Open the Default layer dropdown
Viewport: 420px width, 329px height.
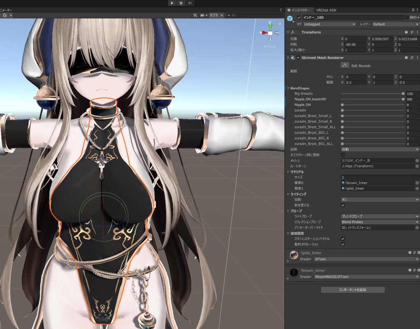396,24
